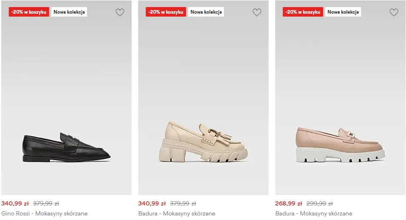406x220 pixels.
Task: Click Nowa kolekcja tag on Gino Rossi loafers
Action: pos(69,12)
